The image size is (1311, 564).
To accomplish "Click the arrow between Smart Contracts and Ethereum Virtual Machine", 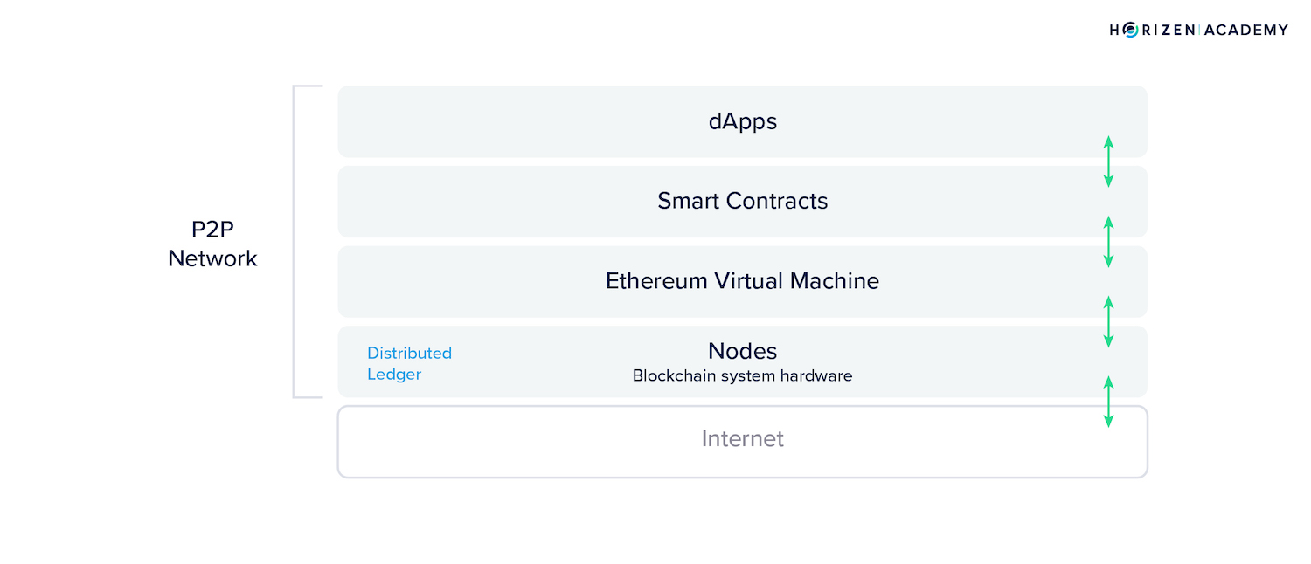I will click(1108, 242).
